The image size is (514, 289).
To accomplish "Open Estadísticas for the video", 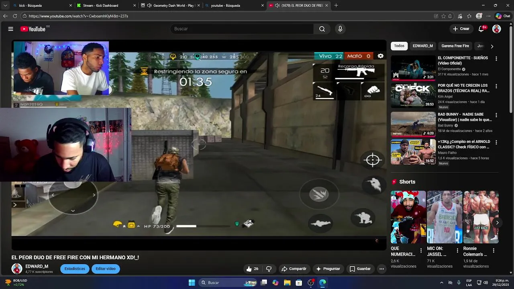I will [75, 269].
